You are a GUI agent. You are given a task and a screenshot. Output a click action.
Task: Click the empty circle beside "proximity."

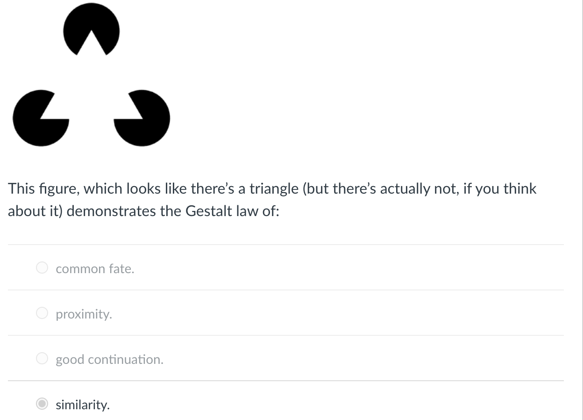42,313
